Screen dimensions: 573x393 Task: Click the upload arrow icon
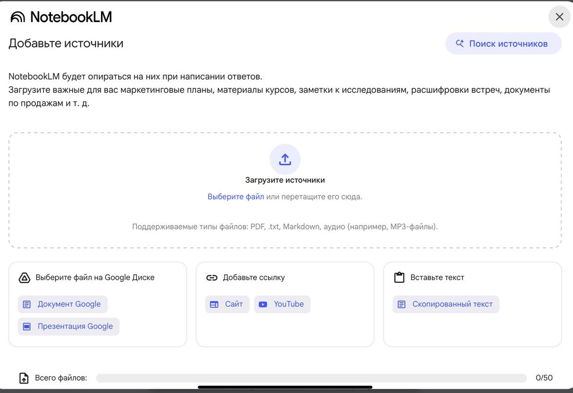[x=285, y=159]
